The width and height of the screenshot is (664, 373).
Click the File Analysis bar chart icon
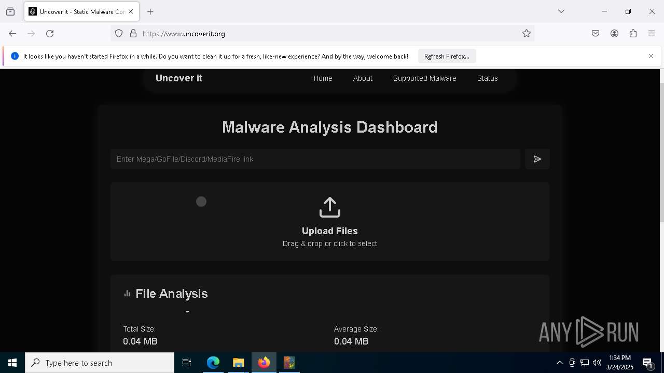click(127, 294)
